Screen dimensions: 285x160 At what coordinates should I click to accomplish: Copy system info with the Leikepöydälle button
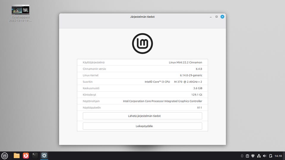pyautogui.click(x=142, y=126)
